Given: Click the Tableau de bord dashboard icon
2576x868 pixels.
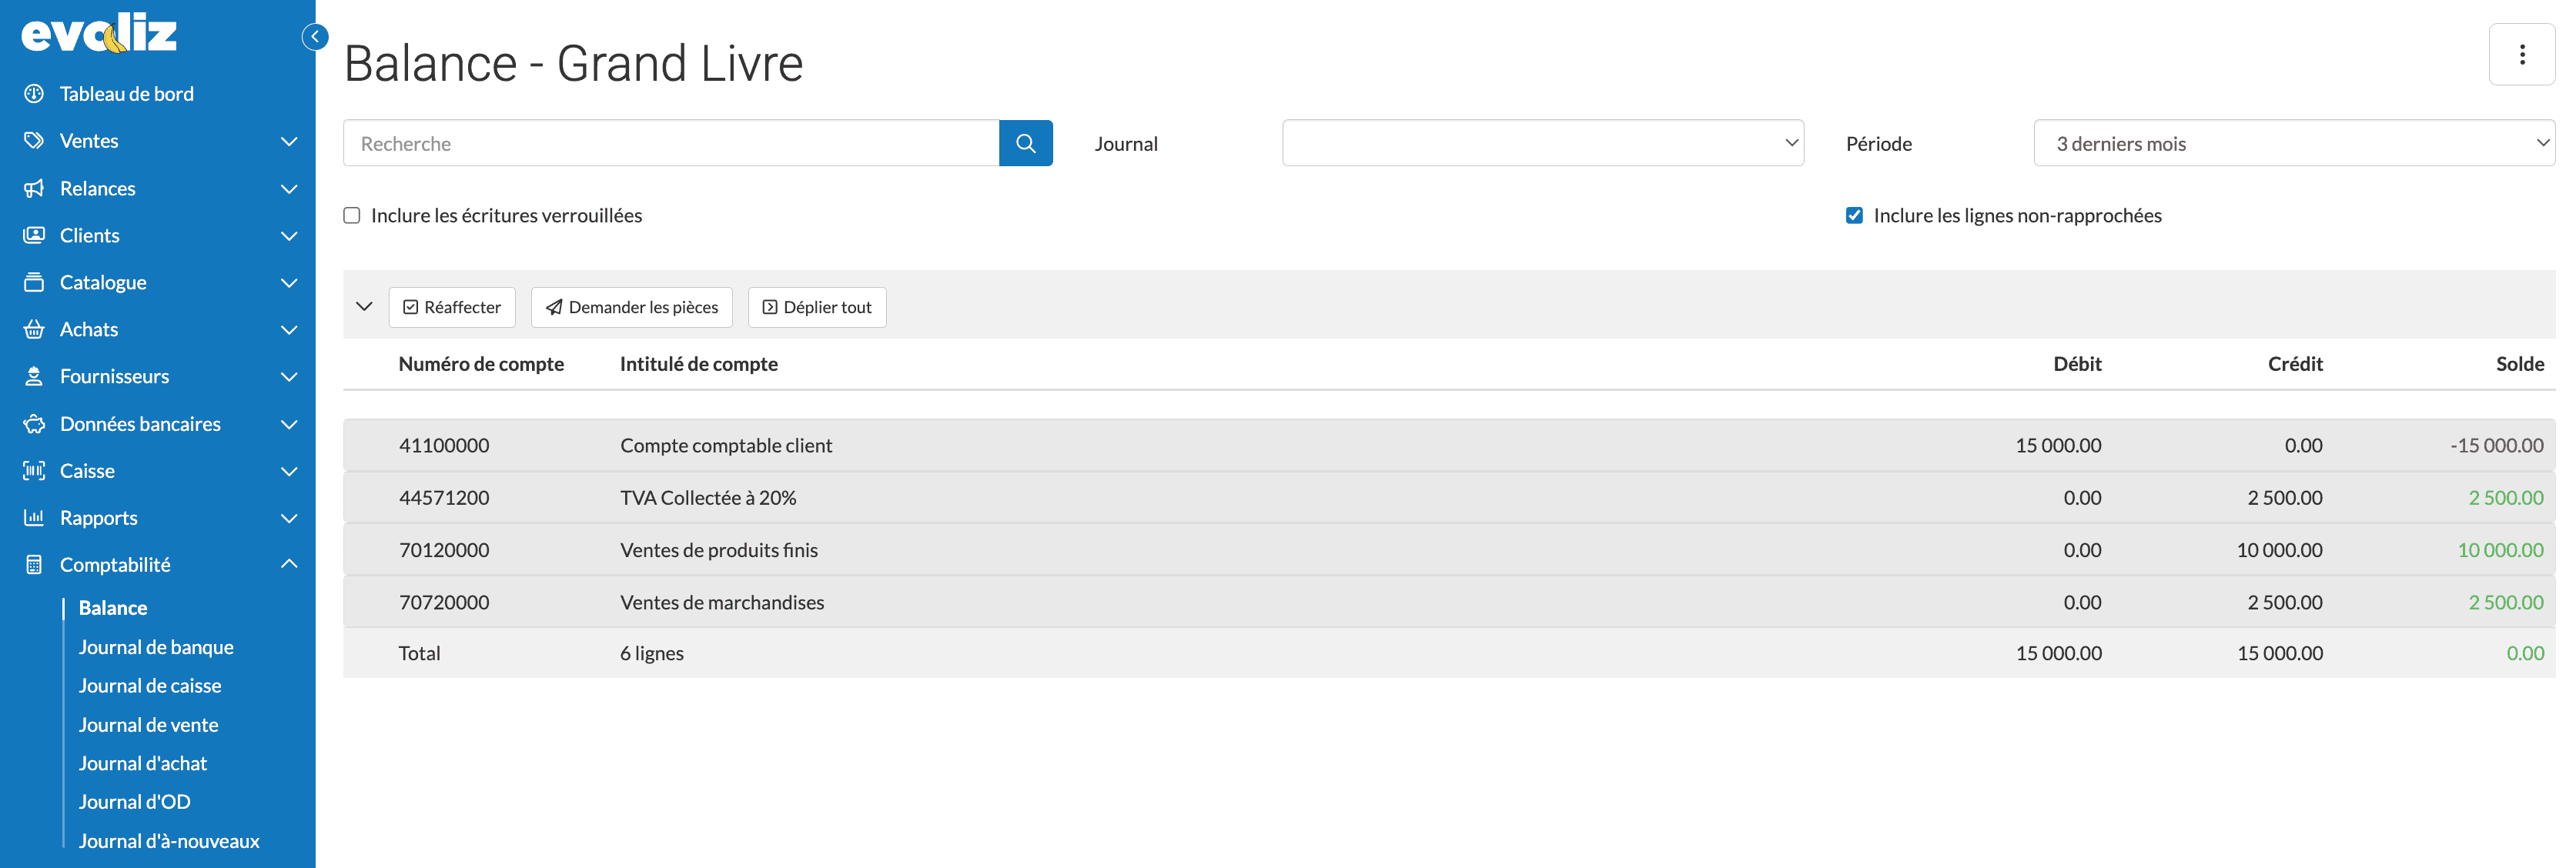Looking at the screenshot, I should [34, 94].
